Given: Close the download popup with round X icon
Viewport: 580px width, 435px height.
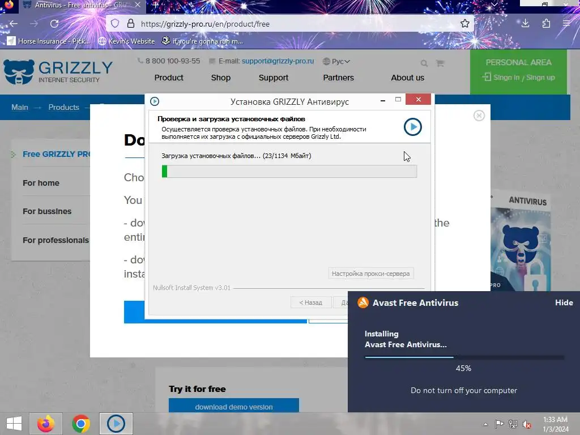Looking at the screenshot, I should coord(479,116).
